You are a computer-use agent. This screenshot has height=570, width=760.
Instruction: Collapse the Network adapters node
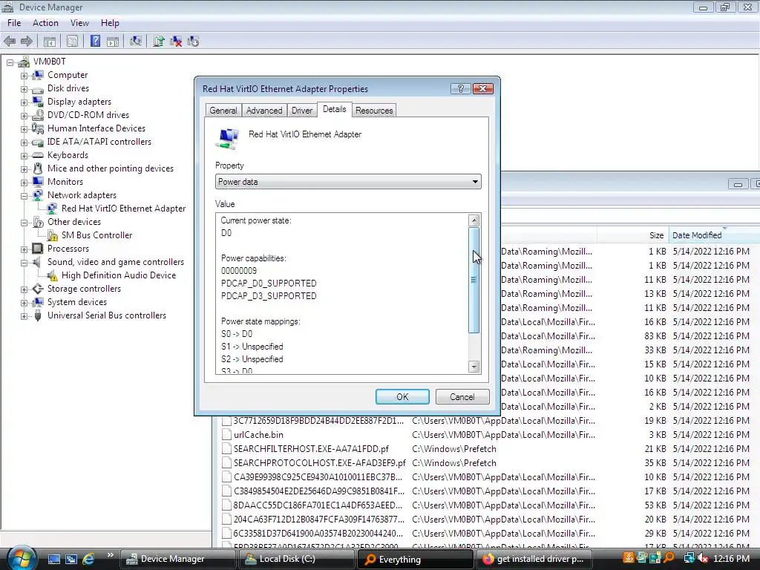pyautogui.click(x=24, y=196)
